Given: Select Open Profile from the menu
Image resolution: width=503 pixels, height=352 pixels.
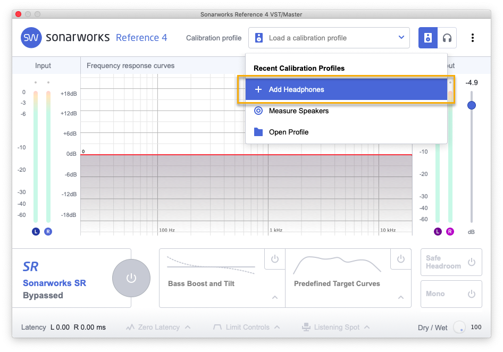Looking at the screenshot, I should tap(346, 132).
